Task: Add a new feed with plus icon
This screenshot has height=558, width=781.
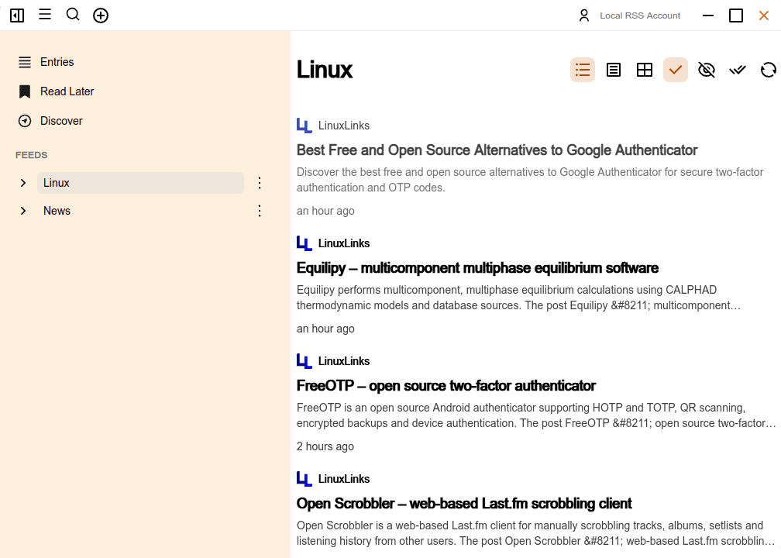Action: (x=101, y=15)
